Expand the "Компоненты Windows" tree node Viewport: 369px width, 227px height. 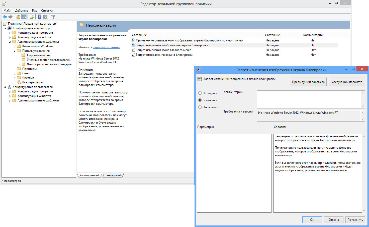point(15,46)
